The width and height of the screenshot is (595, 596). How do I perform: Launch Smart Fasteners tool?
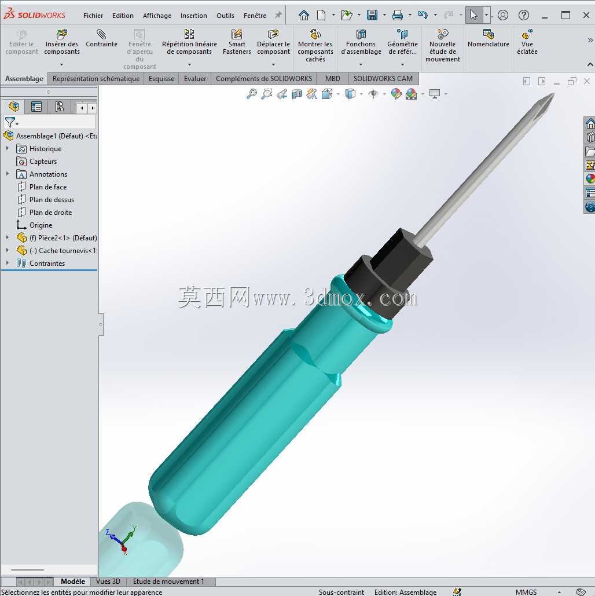[x=237, y=42]
